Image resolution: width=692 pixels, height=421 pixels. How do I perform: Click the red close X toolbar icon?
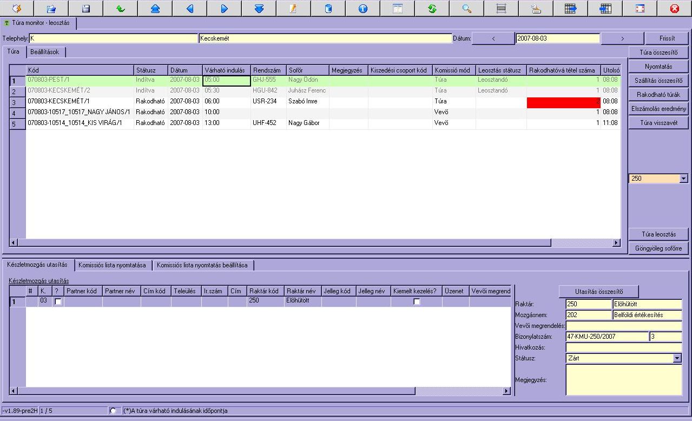click(674, 9)
